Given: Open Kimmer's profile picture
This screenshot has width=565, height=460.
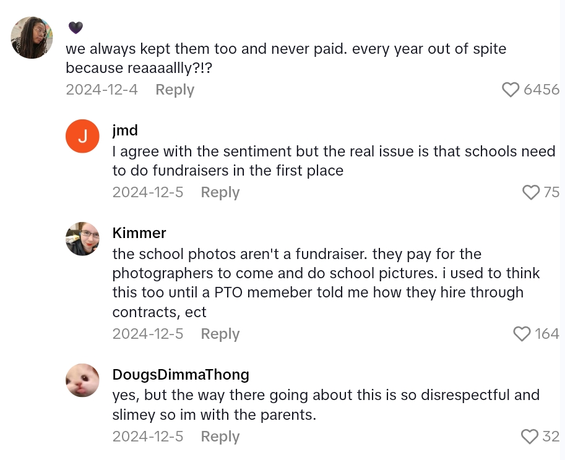Looking at the screenshot, I should click(x=82, y=239).
